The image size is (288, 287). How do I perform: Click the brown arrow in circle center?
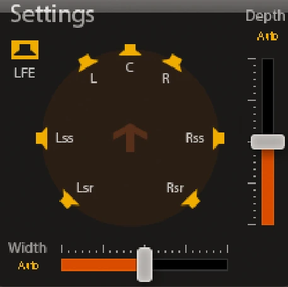[x=130, y=138]
